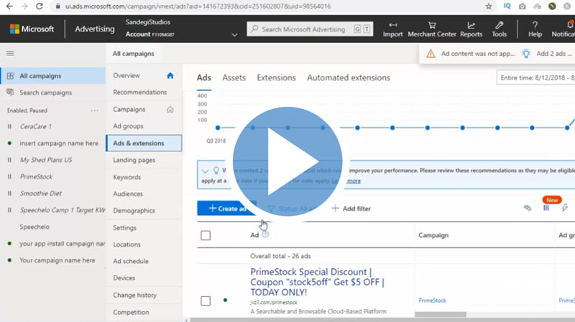Open PrimeStock campaign link in table

(x=433, y=300)
